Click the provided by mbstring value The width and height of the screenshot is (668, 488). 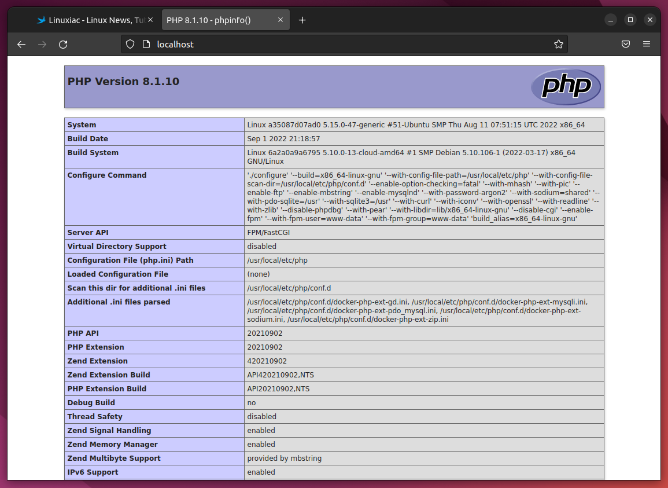(x=284, y=458)
